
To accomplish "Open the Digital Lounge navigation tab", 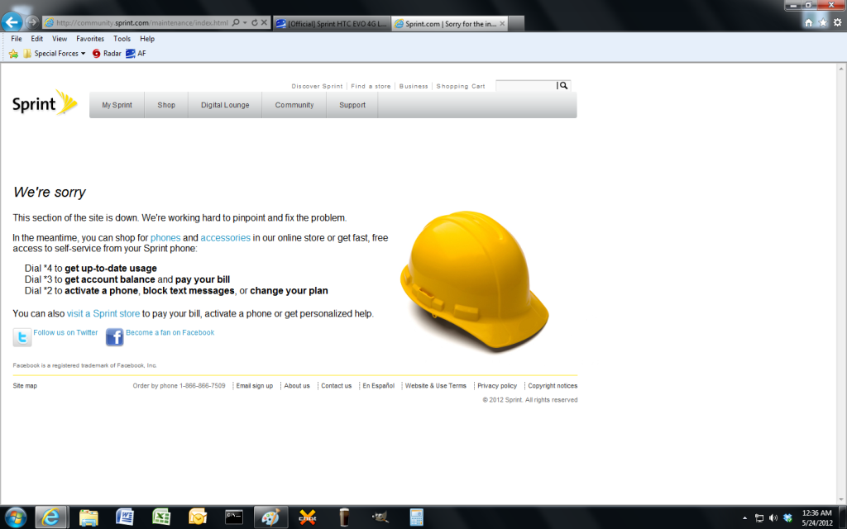I will (225, 105).
